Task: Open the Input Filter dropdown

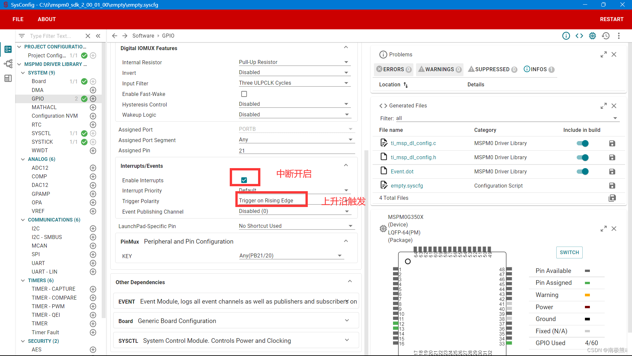Action: 294,83
